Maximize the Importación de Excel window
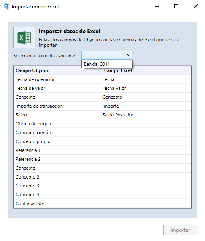 [176, 6]
